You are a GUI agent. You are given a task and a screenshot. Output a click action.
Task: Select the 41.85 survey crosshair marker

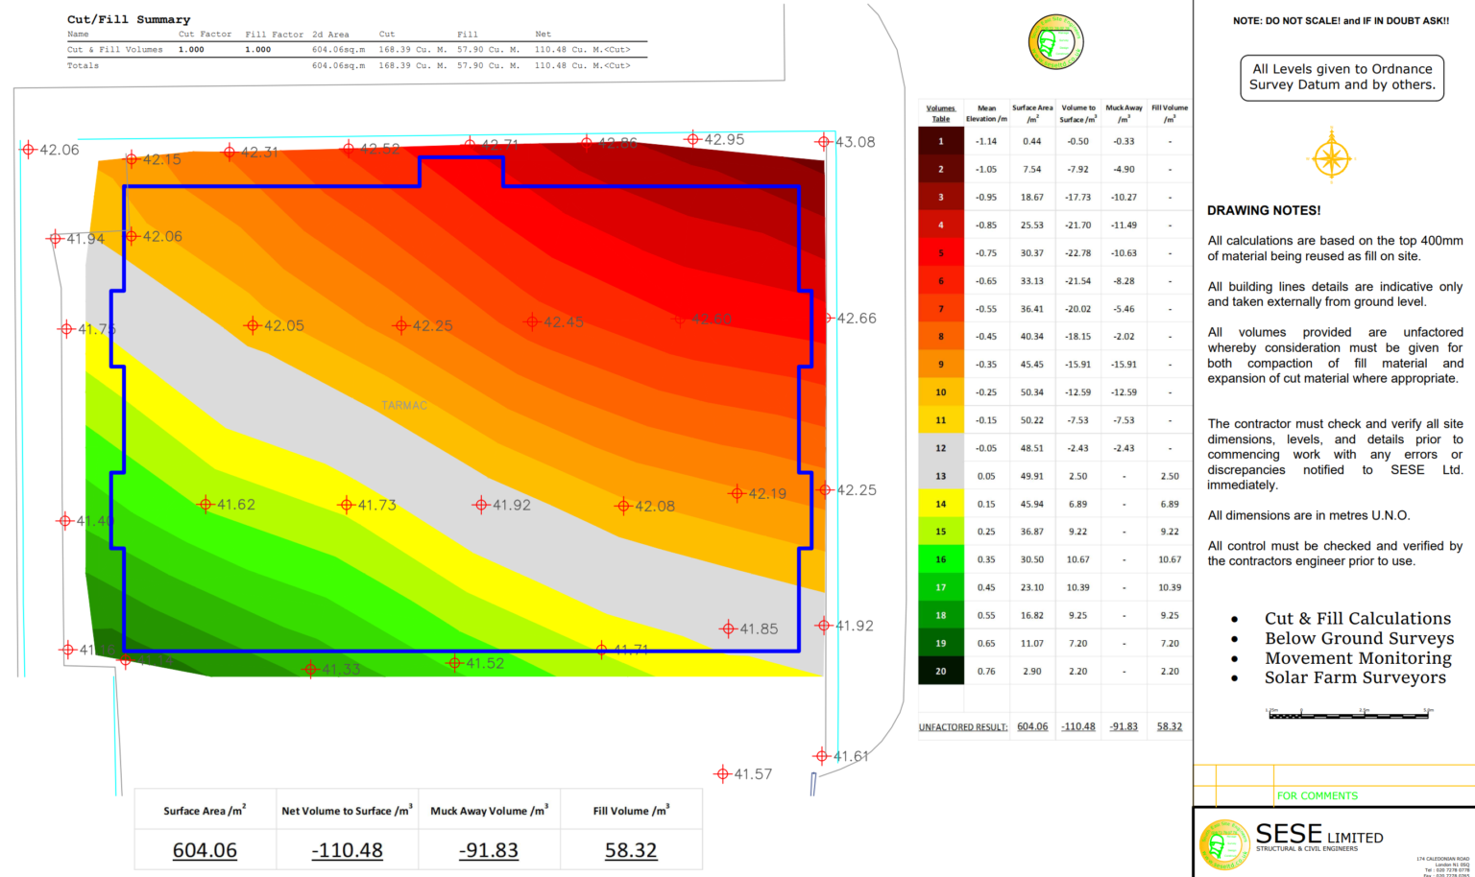click(728, 628)
